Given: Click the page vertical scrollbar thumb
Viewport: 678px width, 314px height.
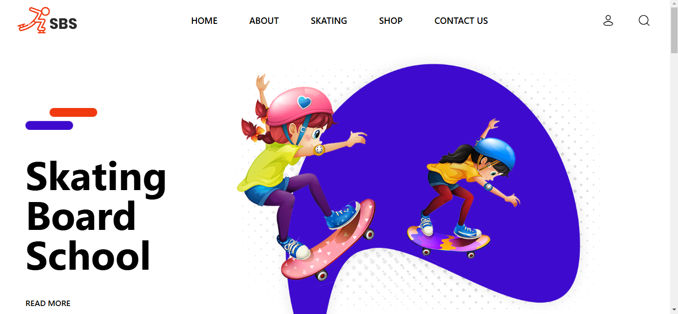Looking at the screenshot, I should (674, 28).
